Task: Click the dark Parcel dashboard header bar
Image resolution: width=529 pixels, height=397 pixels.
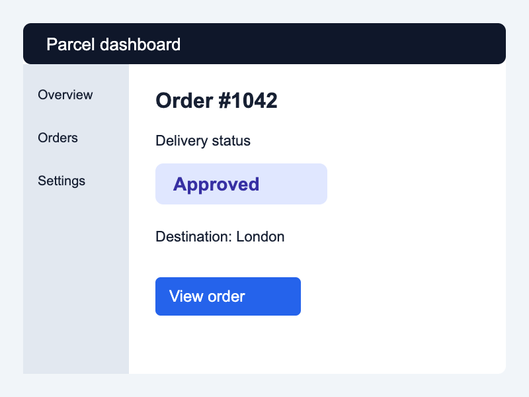Action: tap(264, 44)
